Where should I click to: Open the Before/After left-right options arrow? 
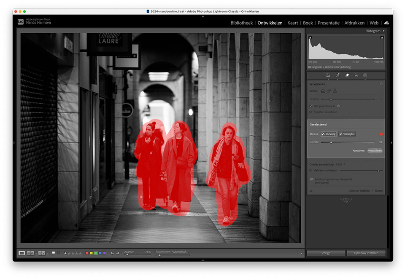36,253
